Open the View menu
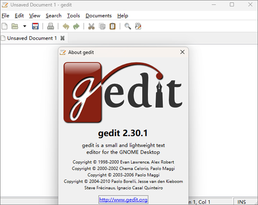258x205 pixels. tap(35, 16)
